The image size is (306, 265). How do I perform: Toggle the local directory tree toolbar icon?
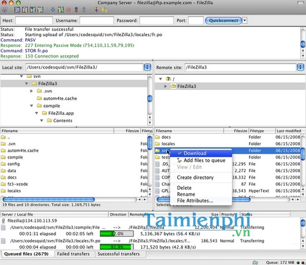(x=25, y=9)
